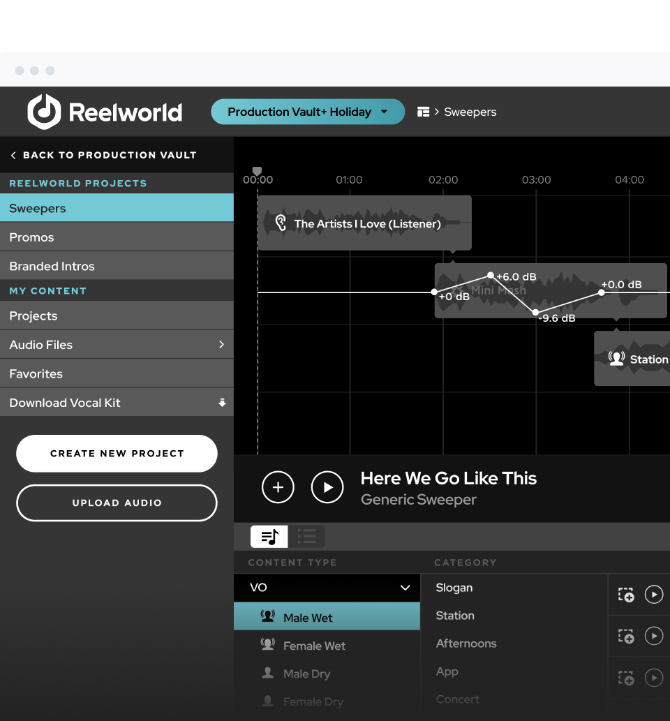
Task: Play the Here We Go Like This sweeper
Action: (x=327, y=487)
